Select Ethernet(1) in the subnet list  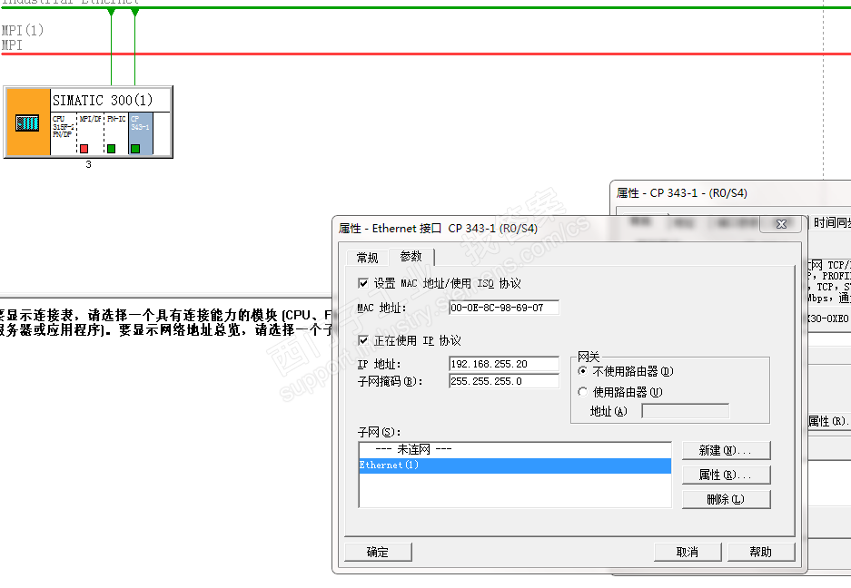pos(515,465)
